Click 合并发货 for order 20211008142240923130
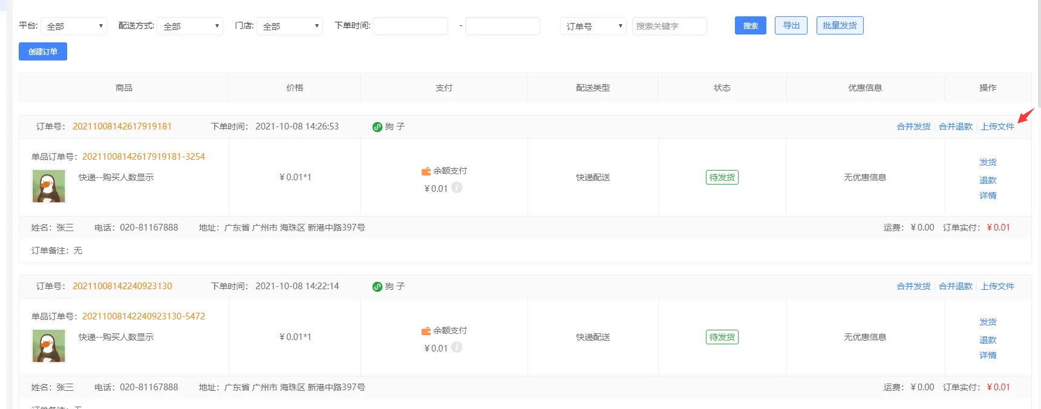The height and width of the screenshot is (409, 1041). (x=914, y=286)
